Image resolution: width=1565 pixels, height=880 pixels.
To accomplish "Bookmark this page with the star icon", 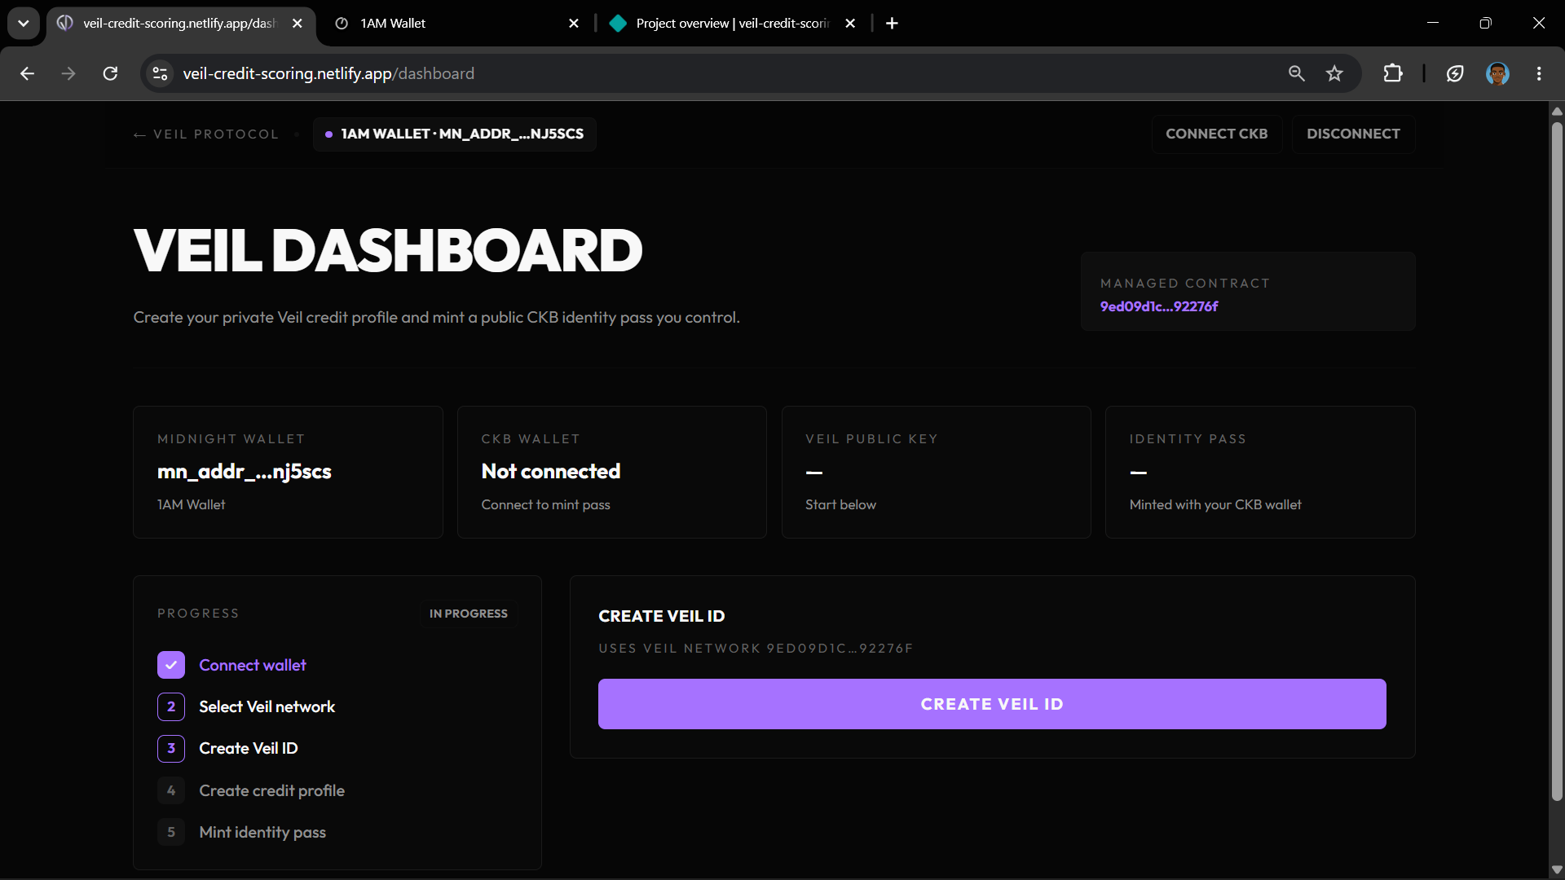I will pos(1334,73).
